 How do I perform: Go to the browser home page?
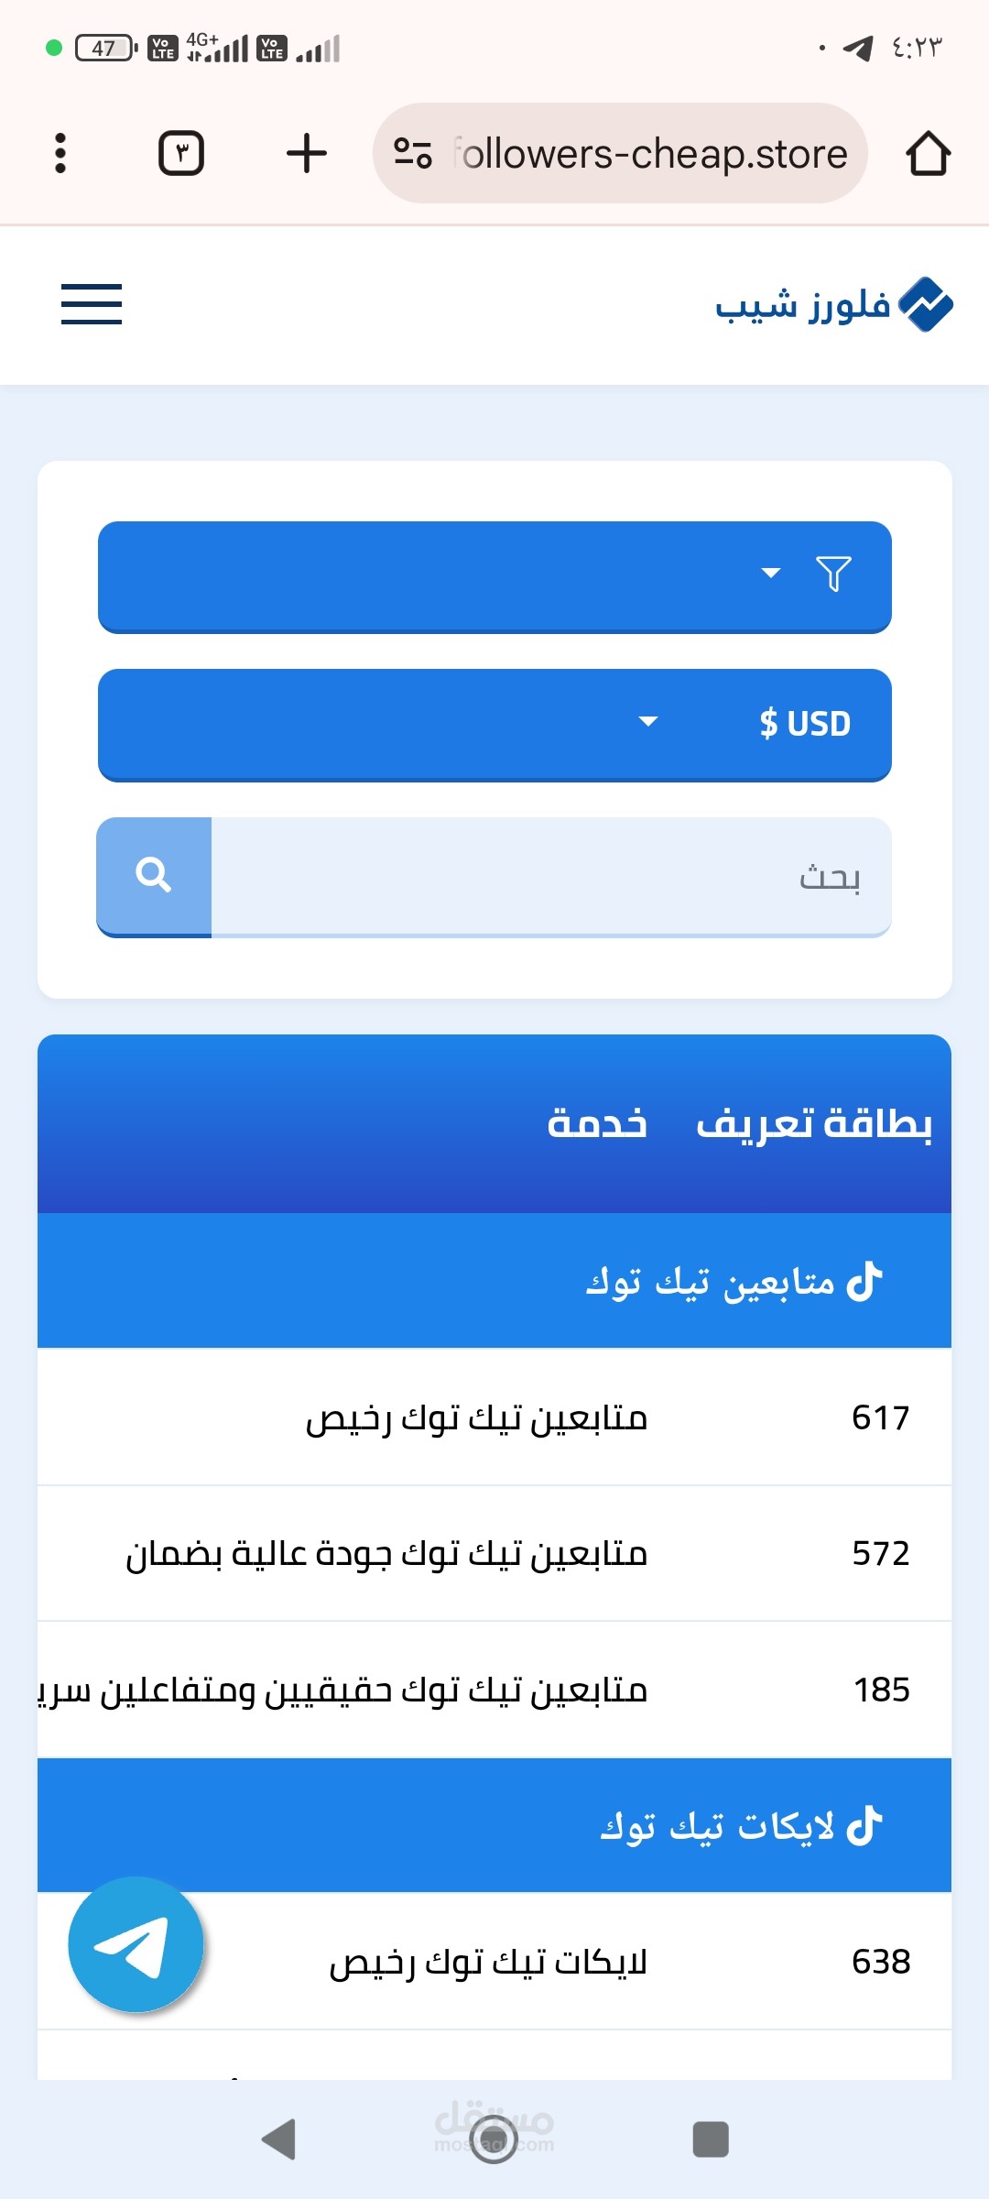928,153
